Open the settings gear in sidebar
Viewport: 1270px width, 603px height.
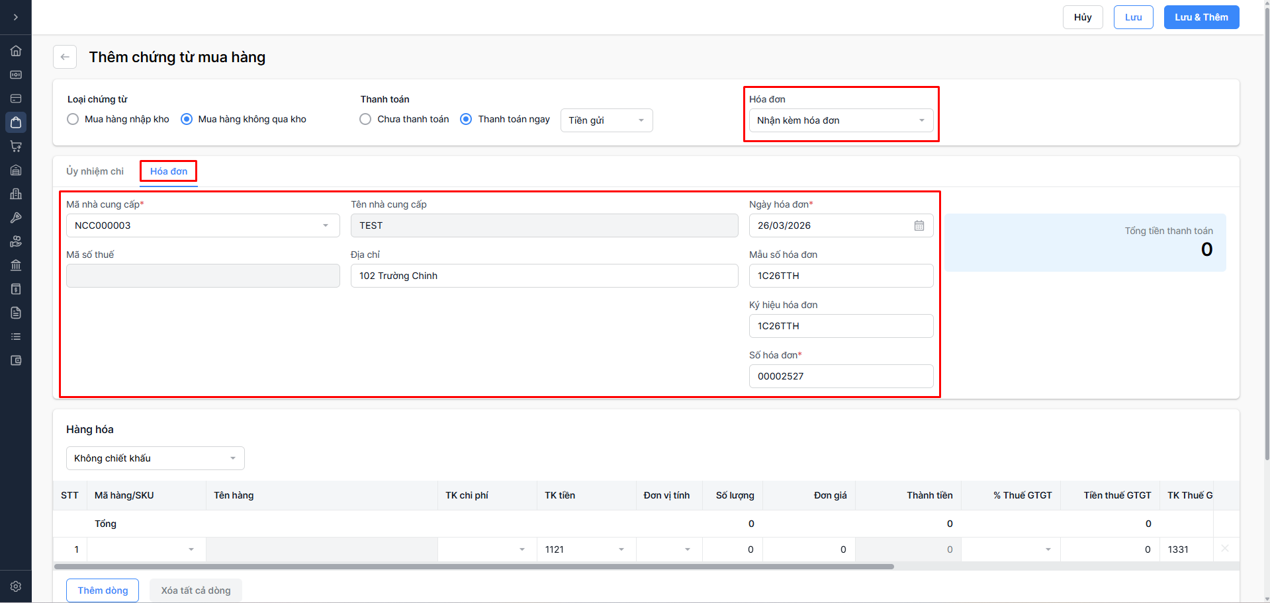16,586
